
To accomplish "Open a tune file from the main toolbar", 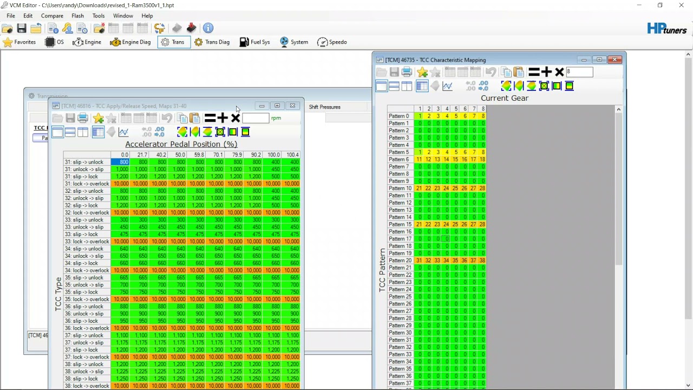I will click(8, 28).
